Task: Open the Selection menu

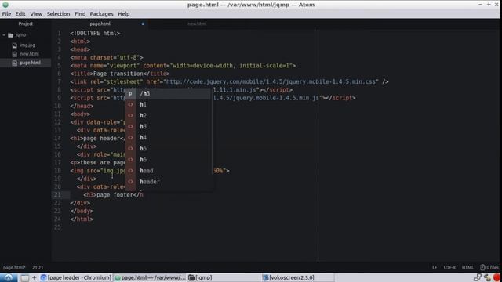Action: pyautogui.click(x=58, y=14)
